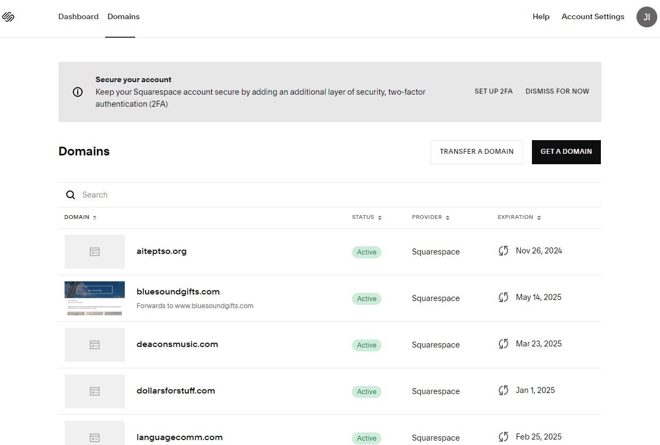Screen dimensions: 660x445
Task: Open the deaconsmusic.com domain
Action: tap(177, 344)
